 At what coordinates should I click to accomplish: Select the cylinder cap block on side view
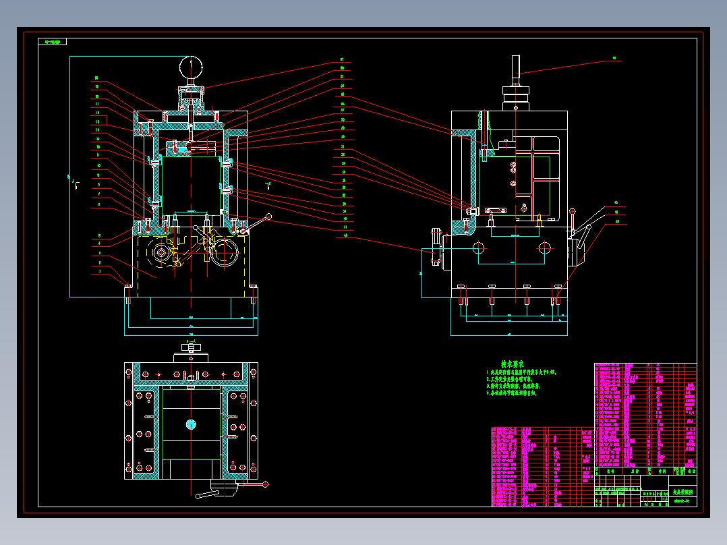(515, 98)
